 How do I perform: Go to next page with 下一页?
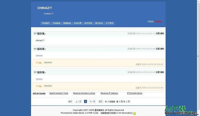point(92,101)
